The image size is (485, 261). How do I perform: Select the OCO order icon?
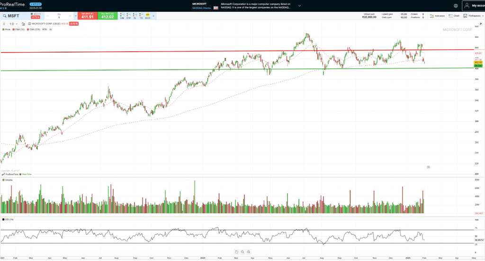pos(148,16)
